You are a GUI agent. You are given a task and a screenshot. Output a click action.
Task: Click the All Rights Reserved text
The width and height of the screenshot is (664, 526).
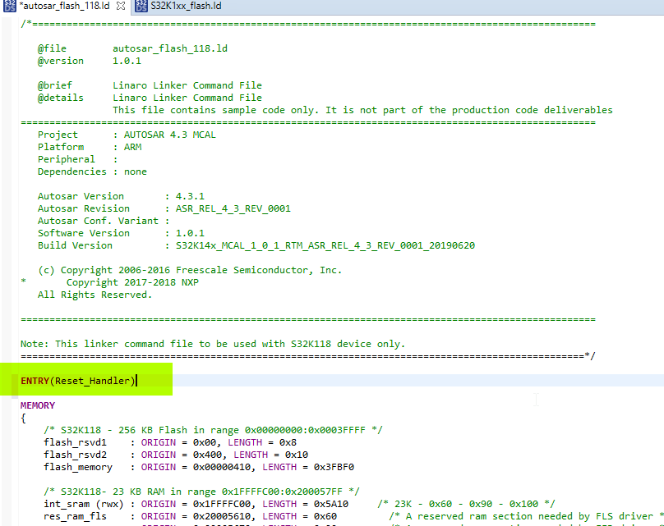tap(95, 295)
